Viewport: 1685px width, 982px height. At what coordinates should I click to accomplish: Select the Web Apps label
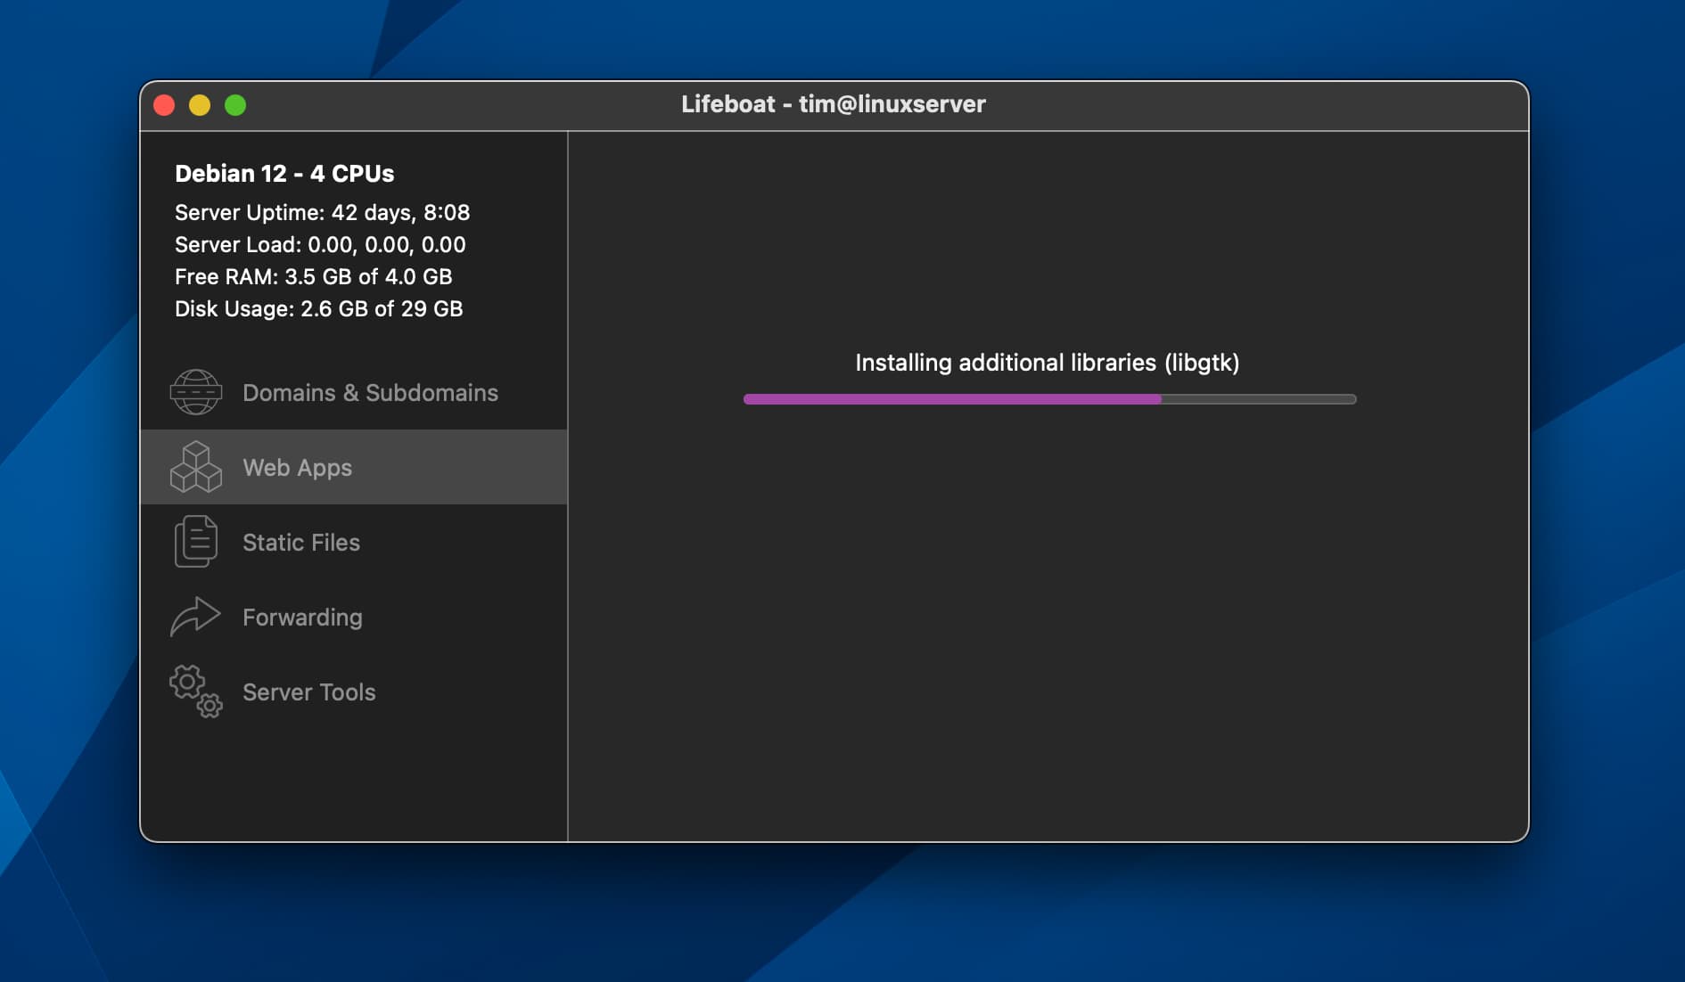[x=298, y=468]
